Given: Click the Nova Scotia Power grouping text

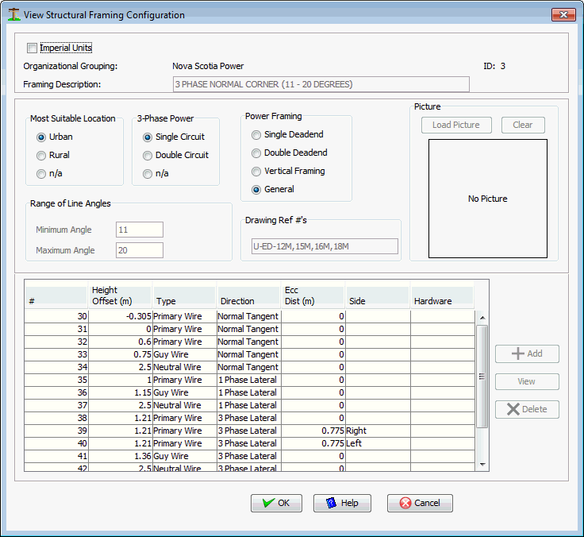Looking at the screenshot, I should tap(208, 66).
